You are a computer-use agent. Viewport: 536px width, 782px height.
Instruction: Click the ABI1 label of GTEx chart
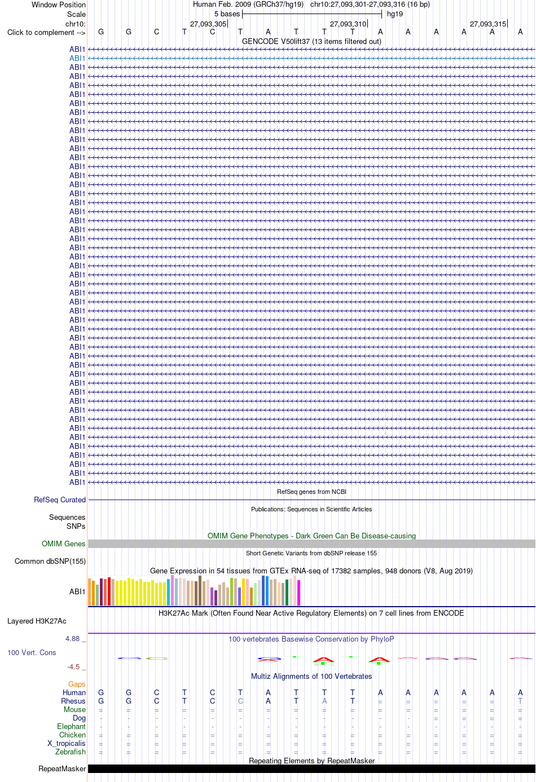[77, 591]
